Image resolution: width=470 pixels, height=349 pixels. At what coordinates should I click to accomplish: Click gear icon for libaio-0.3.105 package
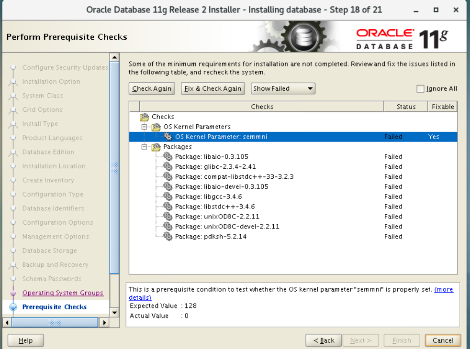168,156
